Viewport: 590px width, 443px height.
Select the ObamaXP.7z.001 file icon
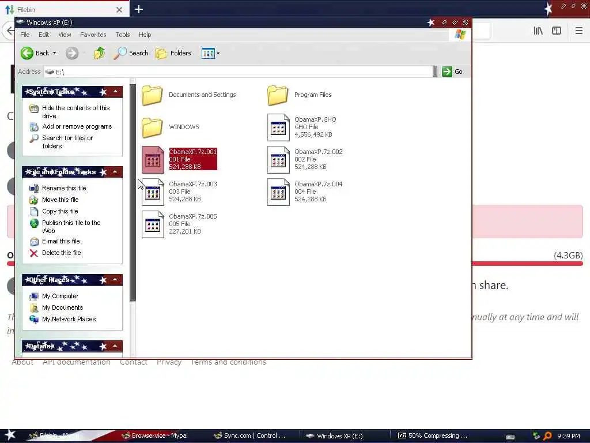[153, 160]
